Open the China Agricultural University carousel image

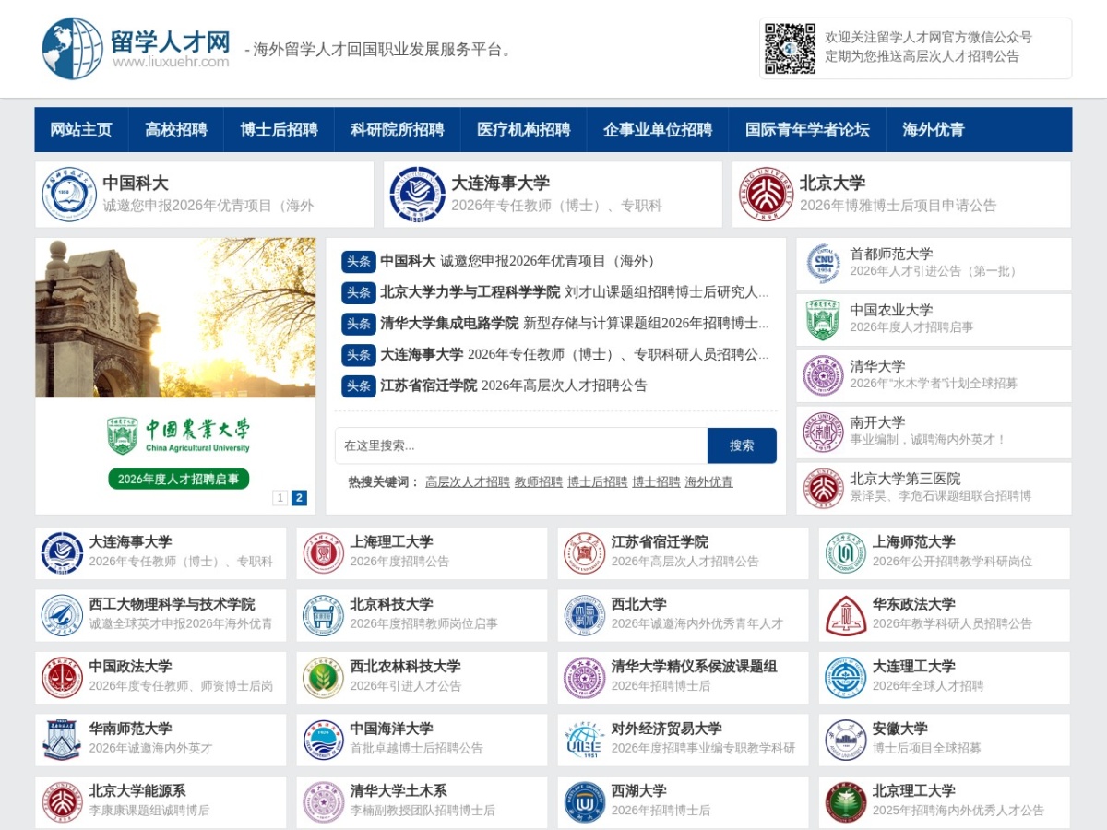[175, 375]
